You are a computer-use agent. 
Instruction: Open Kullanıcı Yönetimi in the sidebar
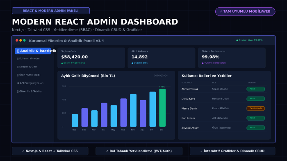(x=29, y=58)
